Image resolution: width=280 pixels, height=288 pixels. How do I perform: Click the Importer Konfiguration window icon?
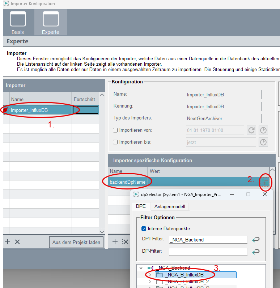(6, 3)
